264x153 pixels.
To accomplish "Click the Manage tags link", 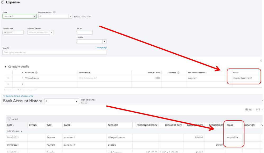I will click(102, 47).
